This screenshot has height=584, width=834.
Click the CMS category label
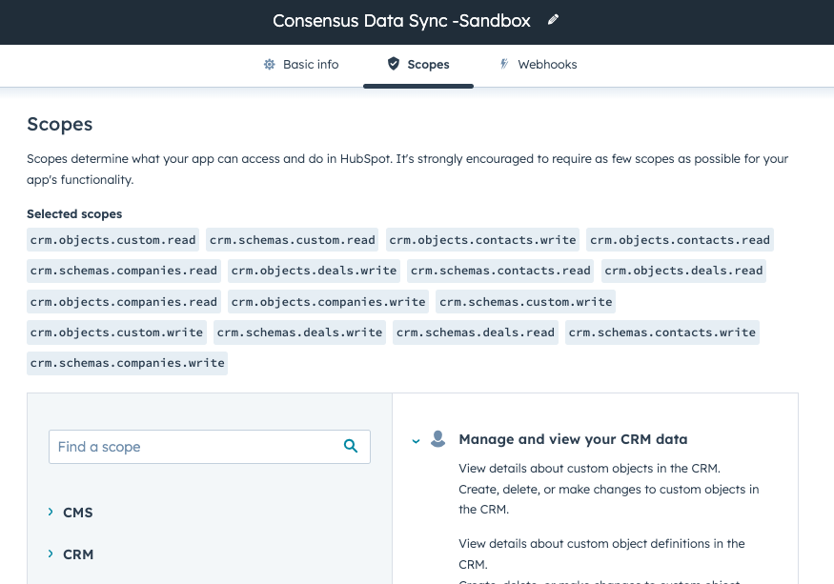pos(77,513)
